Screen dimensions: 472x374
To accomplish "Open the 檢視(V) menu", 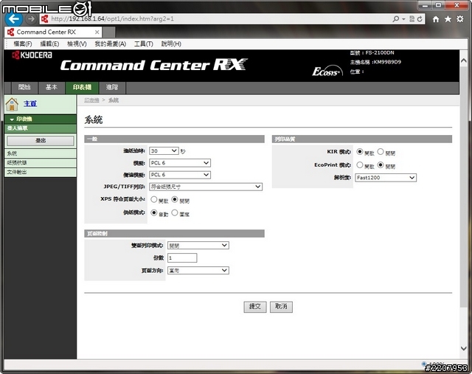I will (x=77, y=44).
